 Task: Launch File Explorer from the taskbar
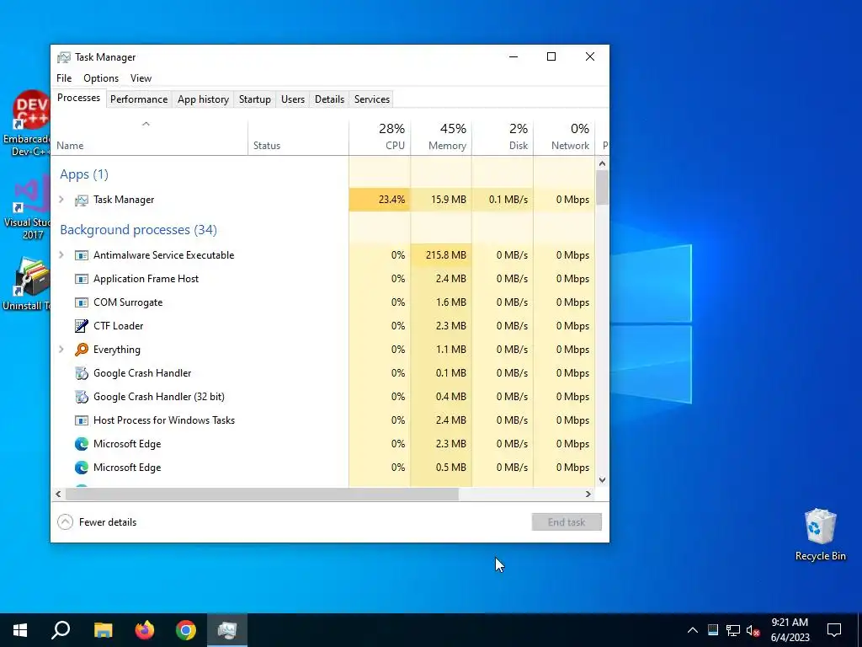click(x=103, y=630)
